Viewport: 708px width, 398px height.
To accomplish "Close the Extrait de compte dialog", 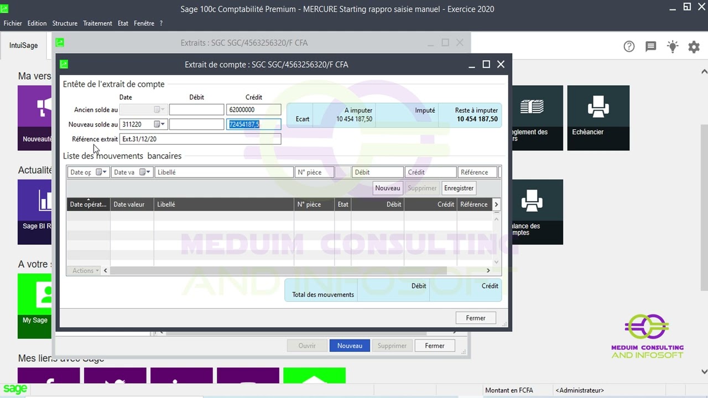I will coord(501,64).
